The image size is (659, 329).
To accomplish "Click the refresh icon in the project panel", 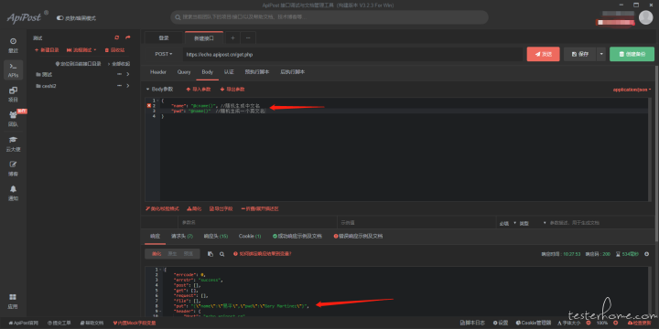I will 117,37.
